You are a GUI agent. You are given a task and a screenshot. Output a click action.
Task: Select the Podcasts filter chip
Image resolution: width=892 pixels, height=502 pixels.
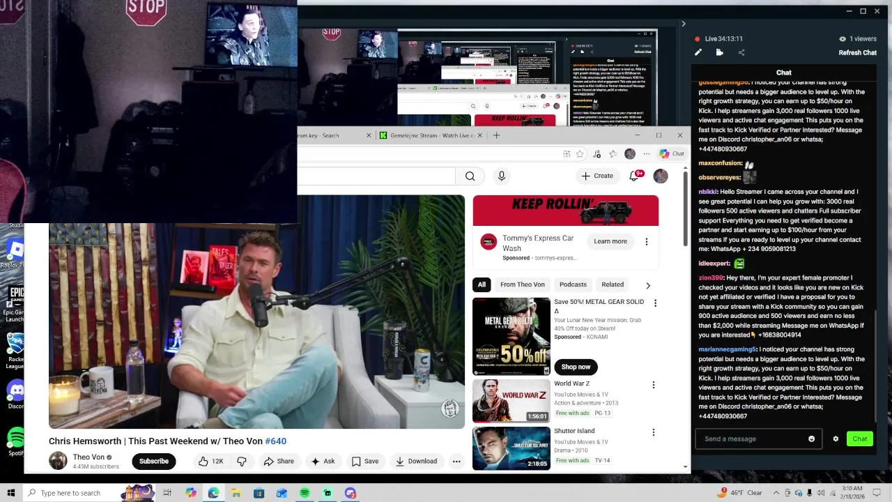tap(573, 284)
